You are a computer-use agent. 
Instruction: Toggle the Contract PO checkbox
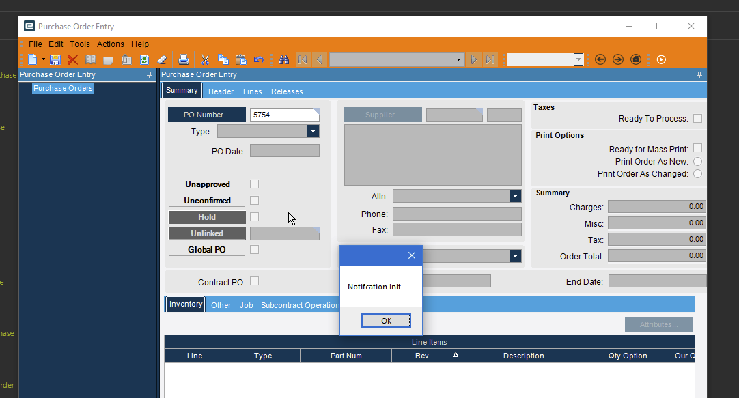[x=255, y=281]
